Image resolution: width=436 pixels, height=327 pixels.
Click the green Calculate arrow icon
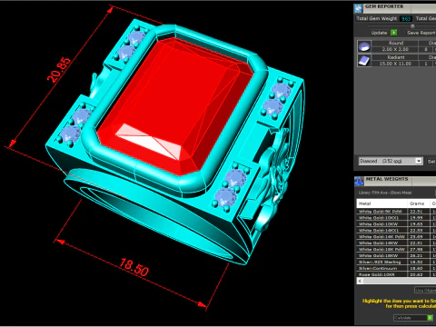coord(430,317)
